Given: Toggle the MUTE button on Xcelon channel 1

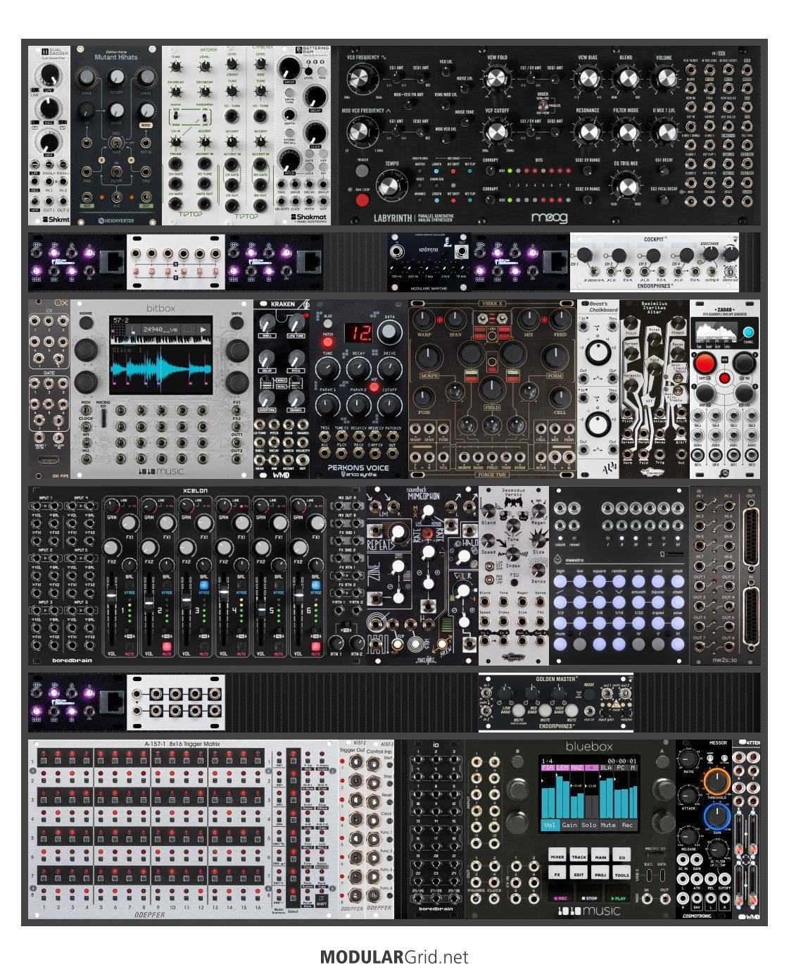Looking at the screenshot, I should 129,647.
